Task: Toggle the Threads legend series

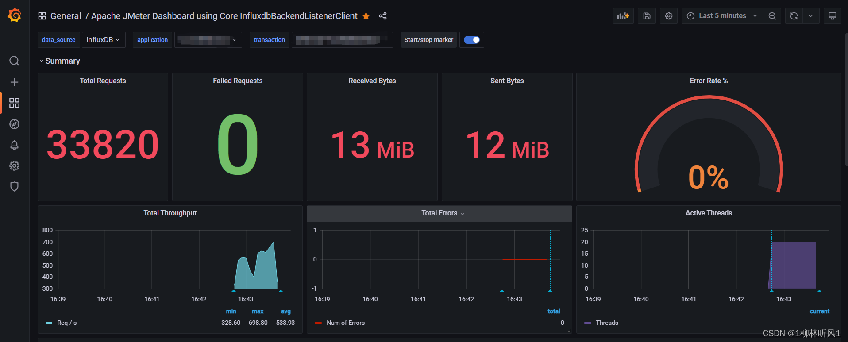Action: click(607, 323)
